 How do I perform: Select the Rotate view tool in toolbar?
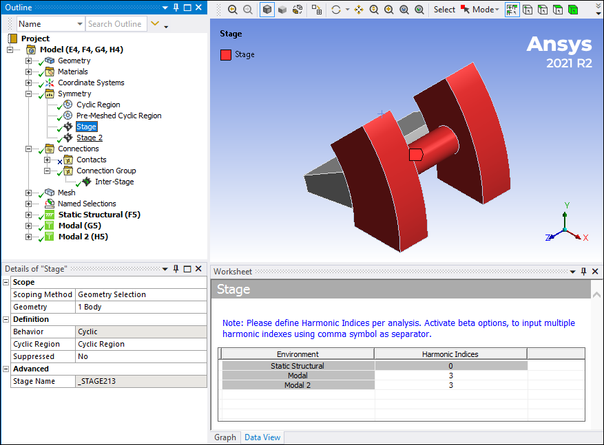click(336, 10)
